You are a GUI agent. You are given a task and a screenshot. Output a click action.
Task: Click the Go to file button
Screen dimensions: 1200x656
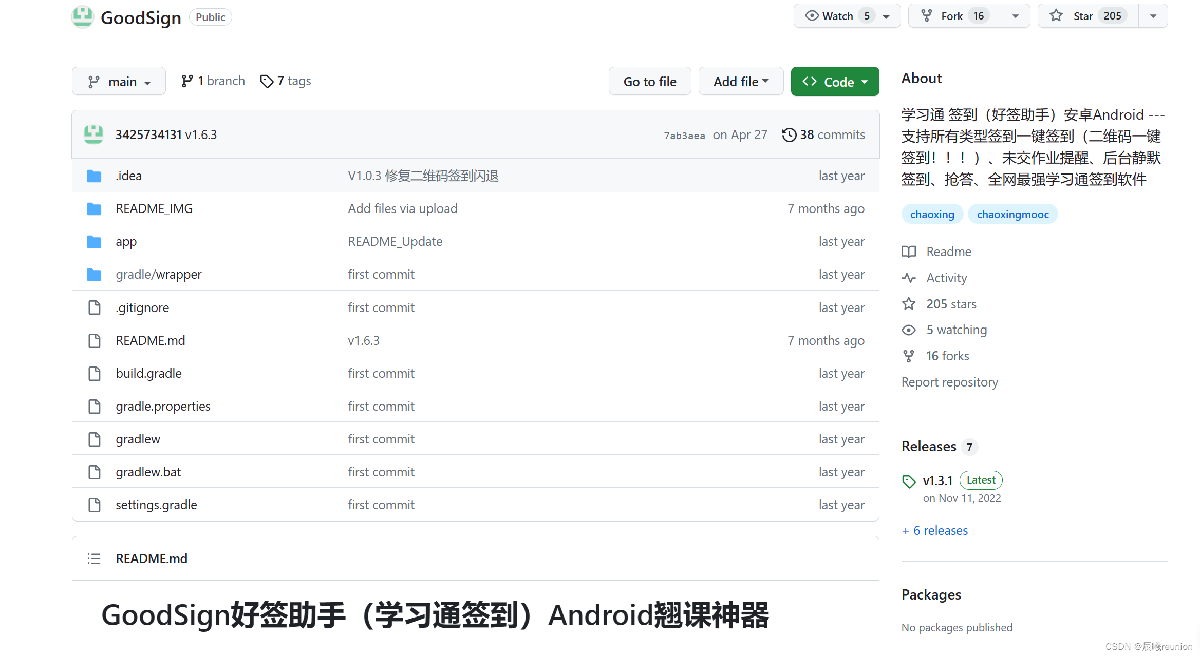click(x=650, y=81)
